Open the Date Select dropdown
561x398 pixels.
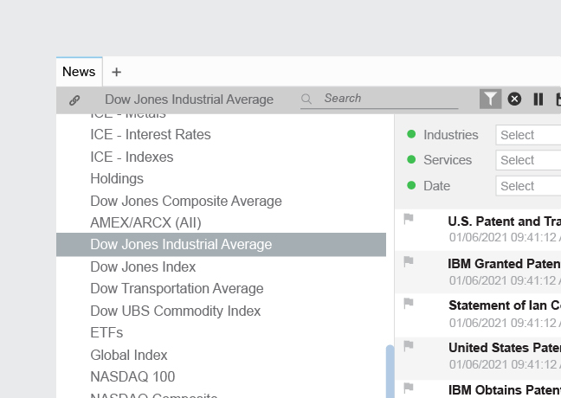[x=528, y=186]
